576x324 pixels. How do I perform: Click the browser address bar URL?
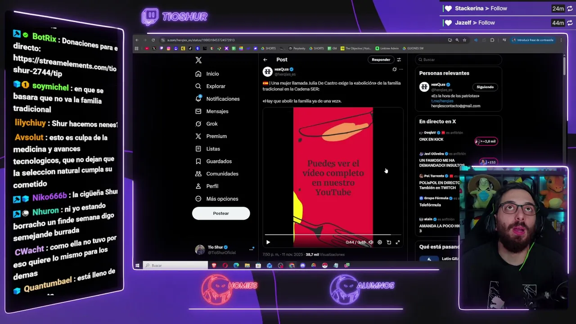(x=201, y=40)
